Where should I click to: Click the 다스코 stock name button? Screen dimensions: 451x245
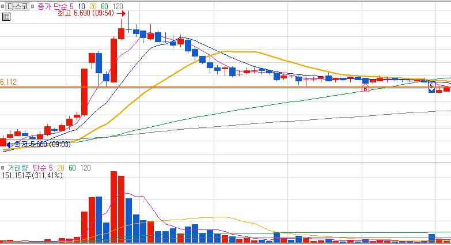click(17, 6)
